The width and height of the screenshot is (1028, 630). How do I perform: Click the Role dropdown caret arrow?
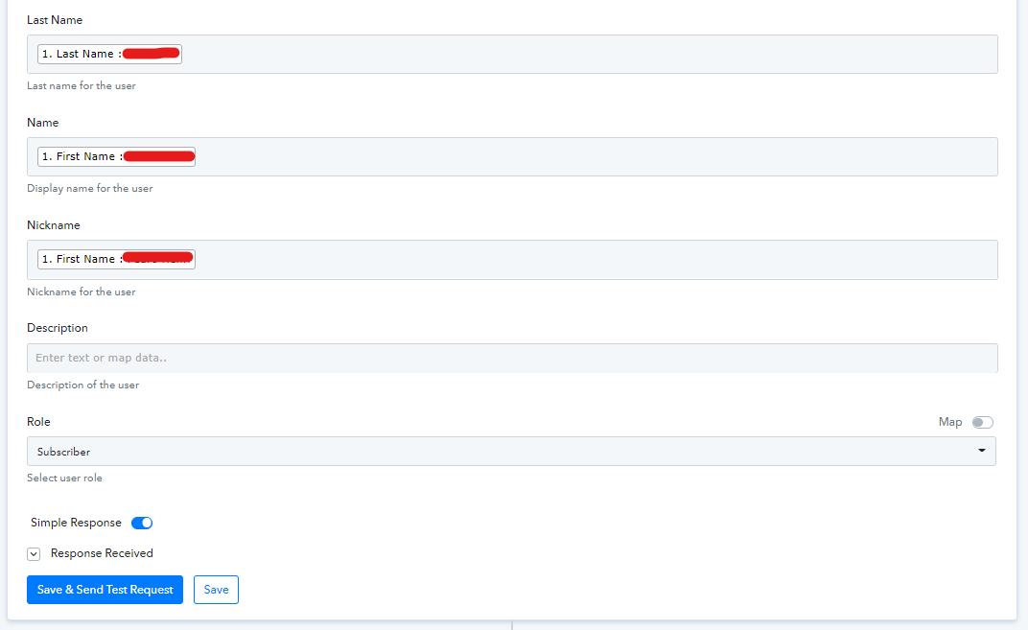click(982, 451)
